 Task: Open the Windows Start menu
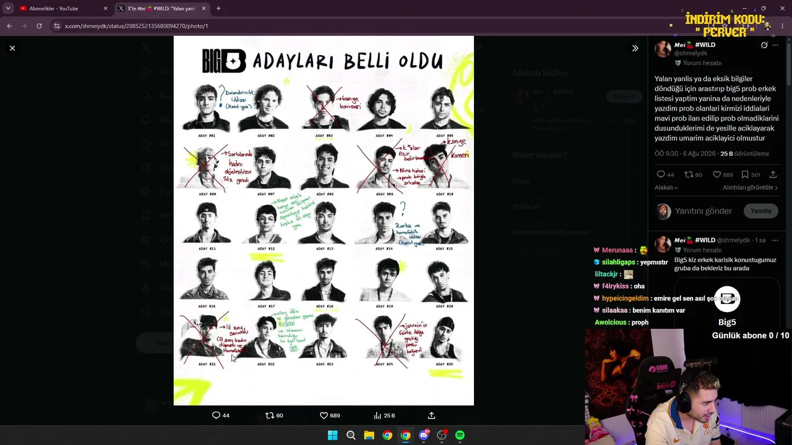(332, 435)
